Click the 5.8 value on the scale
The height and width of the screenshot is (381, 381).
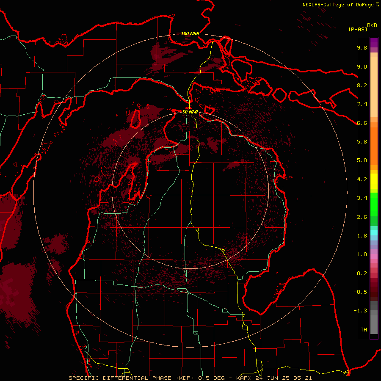[x=362, y=142]
